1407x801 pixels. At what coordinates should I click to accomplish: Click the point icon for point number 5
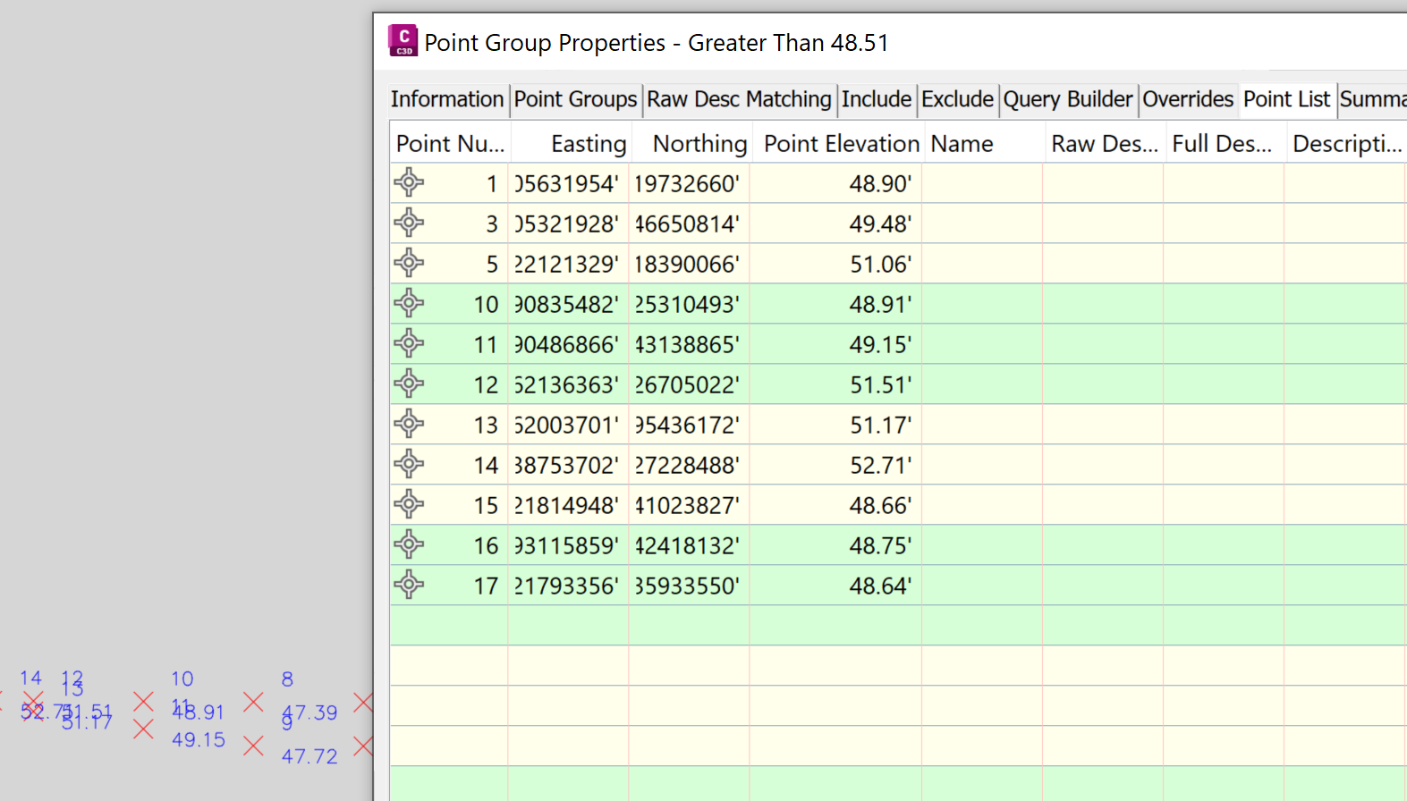tap(409, 263)
